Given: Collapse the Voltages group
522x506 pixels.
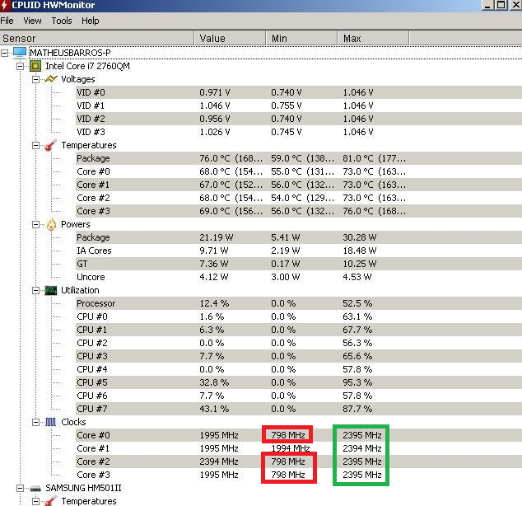Looking at the screenshot, I should (35, 79).
